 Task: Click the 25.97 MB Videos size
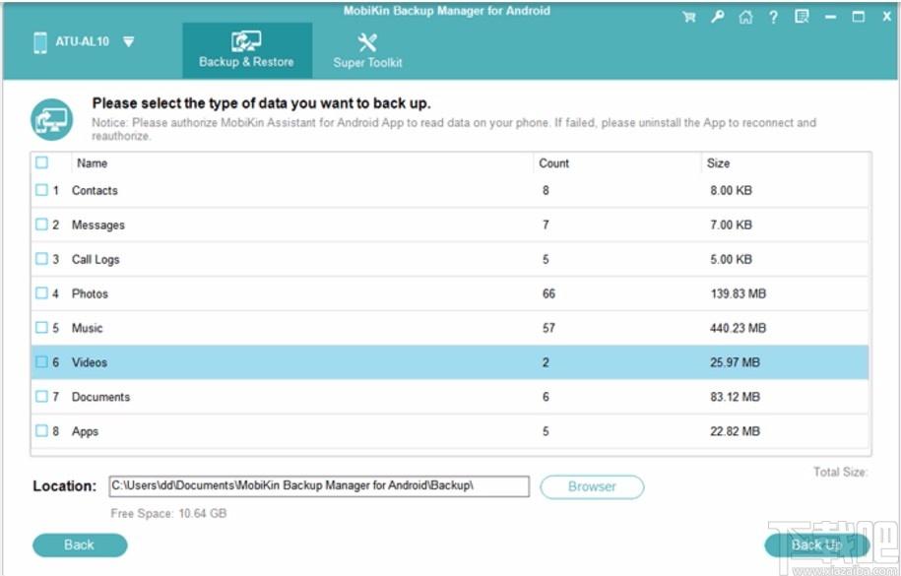pyautogui.click(x=735, y=362)
